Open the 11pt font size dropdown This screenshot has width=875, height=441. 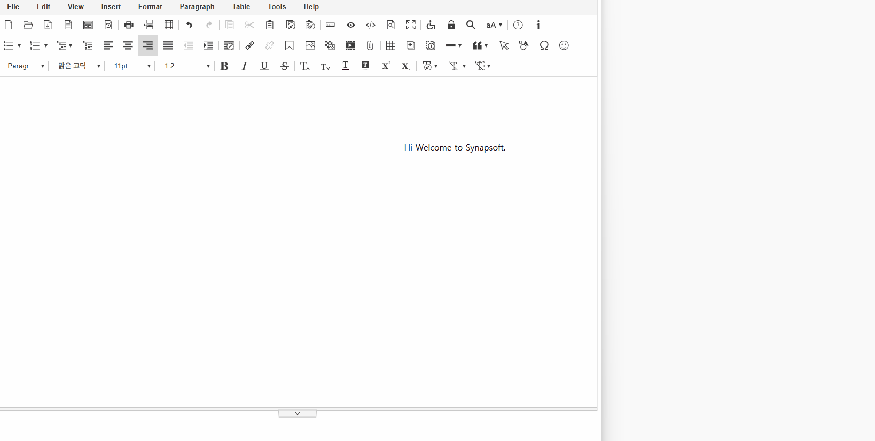131,66
